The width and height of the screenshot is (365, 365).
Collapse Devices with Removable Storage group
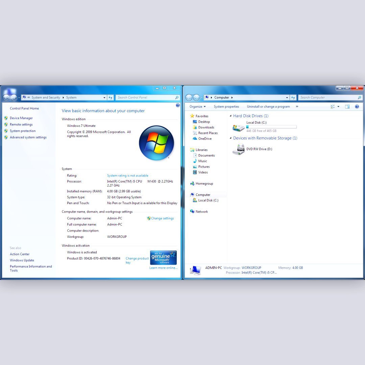231,138
